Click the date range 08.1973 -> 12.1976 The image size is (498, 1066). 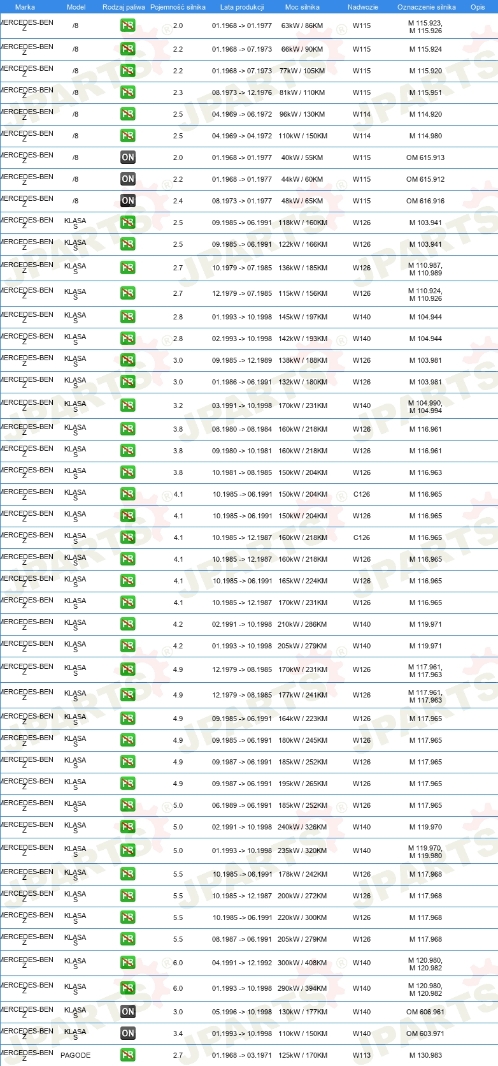point(242,92)
